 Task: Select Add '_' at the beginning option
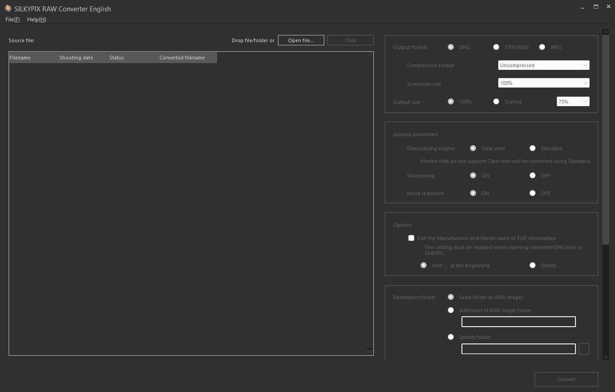(x=423, y=265)
